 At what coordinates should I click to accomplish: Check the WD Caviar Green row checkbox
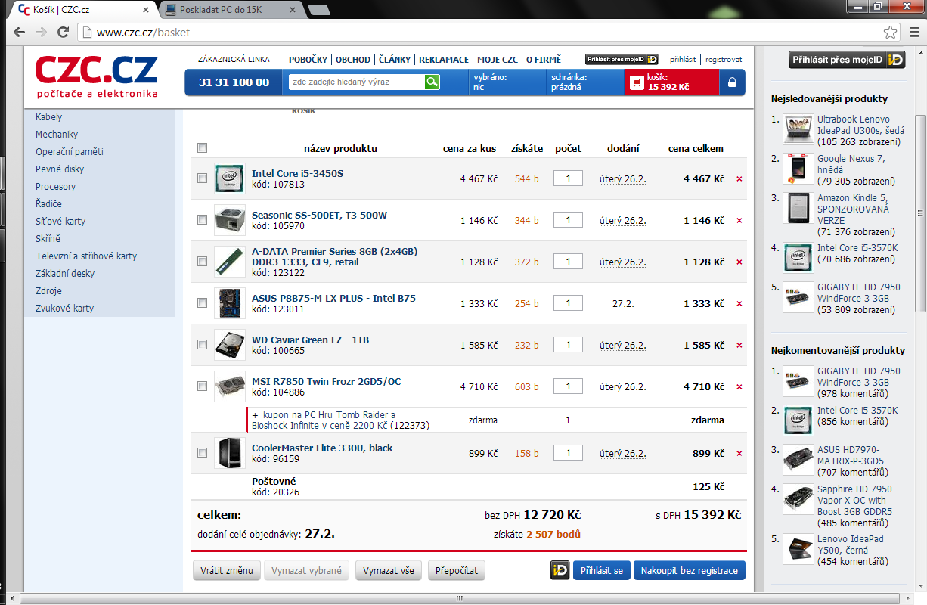202,345
